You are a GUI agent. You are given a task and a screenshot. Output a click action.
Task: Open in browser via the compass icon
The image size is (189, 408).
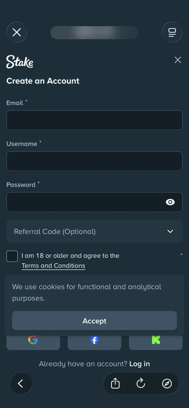point(167,383)
